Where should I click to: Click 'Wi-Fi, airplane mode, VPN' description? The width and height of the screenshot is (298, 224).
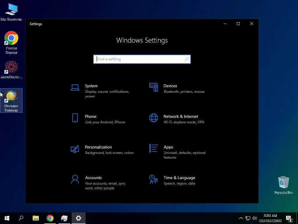point(184,122)
